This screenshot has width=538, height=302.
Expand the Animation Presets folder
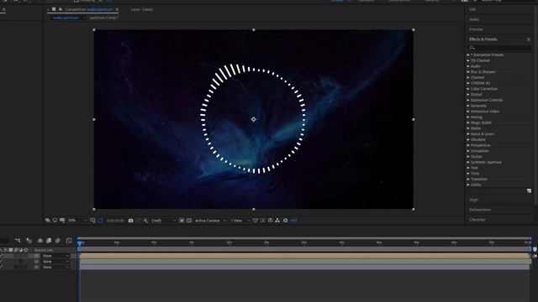coord(468,55)
